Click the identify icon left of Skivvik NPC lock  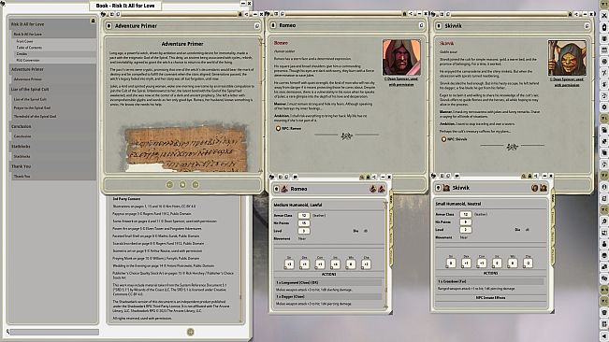point(523,176)
